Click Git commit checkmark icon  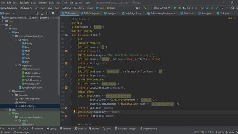pos(212,8)
